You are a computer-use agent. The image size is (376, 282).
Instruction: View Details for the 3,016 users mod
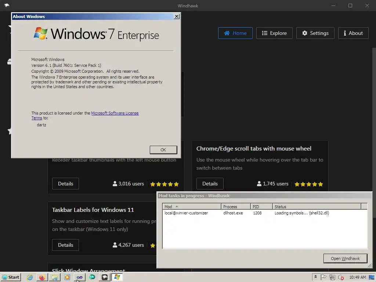click(x=65, y=184)
